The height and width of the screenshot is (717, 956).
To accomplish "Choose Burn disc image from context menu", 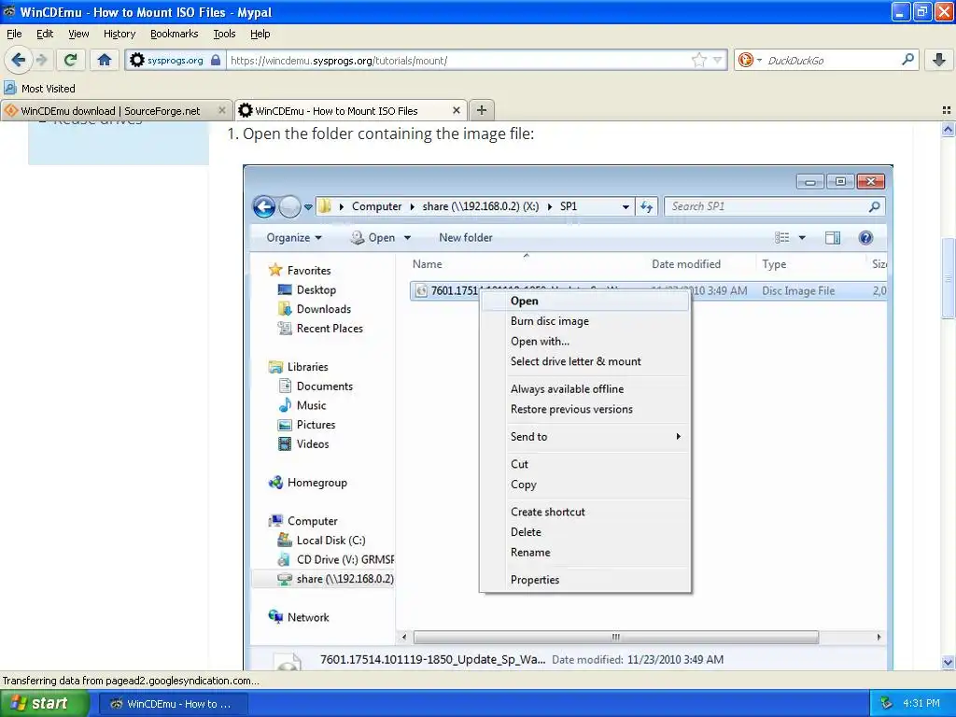I will [549, 321].
